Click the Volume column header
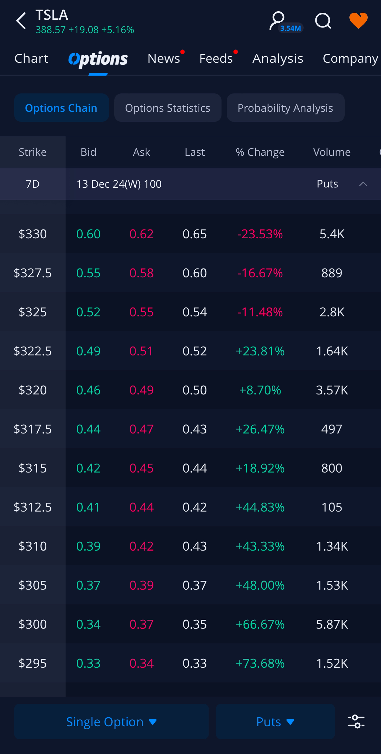Image resolution: width=381 pixels, height=754 pixels. click(332, 152)
